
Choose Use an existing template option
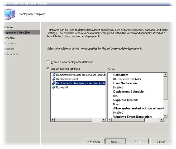[x=48, y=69]
